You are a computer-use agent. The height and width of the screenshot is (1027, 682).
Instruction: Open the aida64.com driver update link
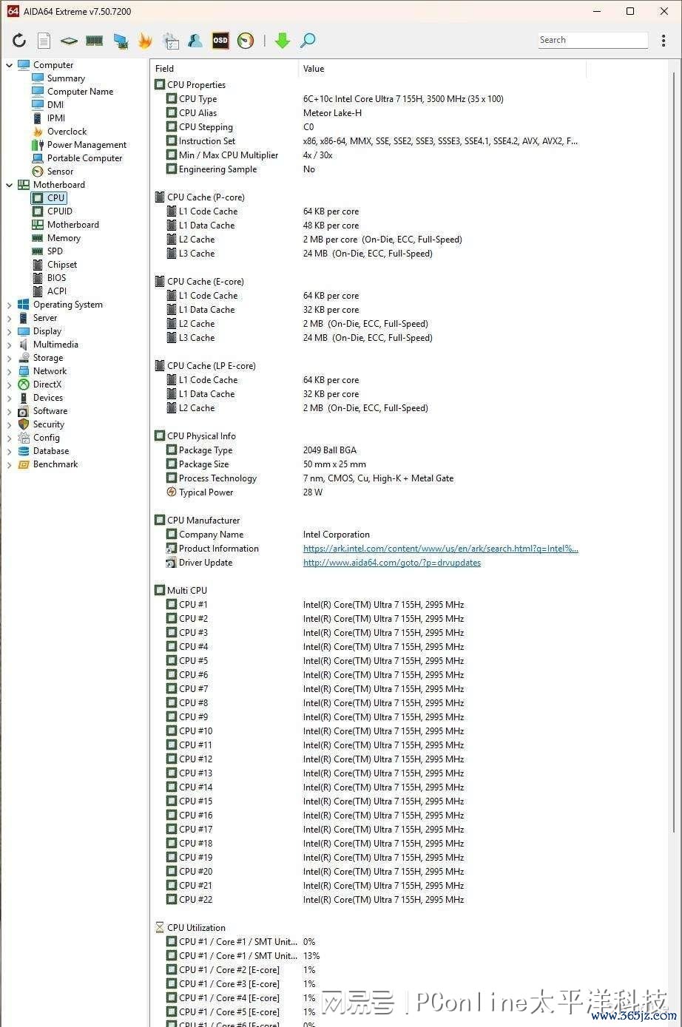[x=392, y=563]
